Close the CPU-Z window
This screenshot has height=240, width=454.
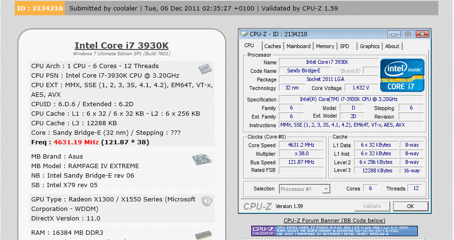[423, 34]
